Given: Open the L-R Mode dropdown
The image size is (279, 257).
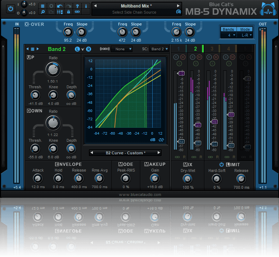Looking at the screenshot, I should coord(246,35).
